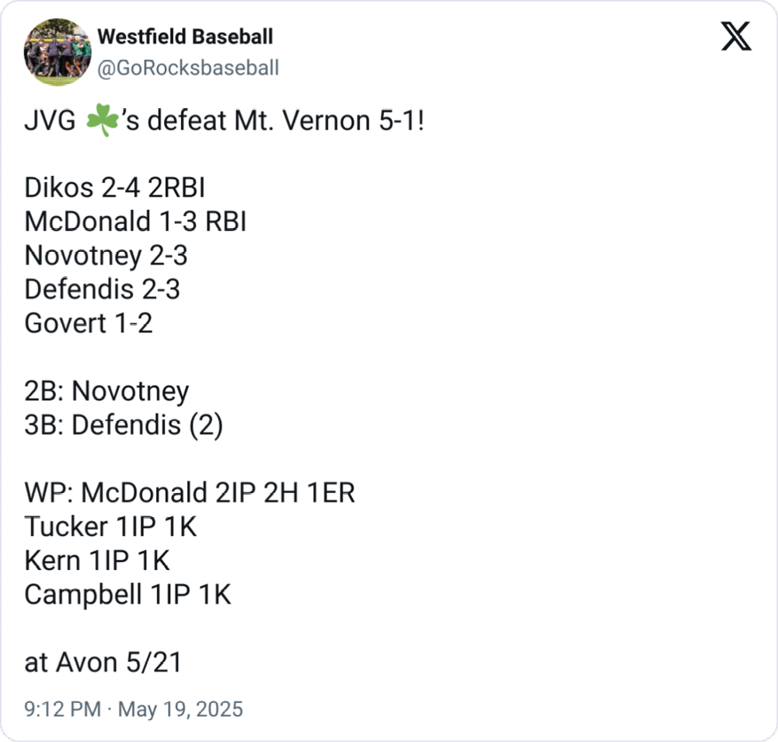
Task: Click the 'at Avon 5/21' line
Action: (103, 662)
